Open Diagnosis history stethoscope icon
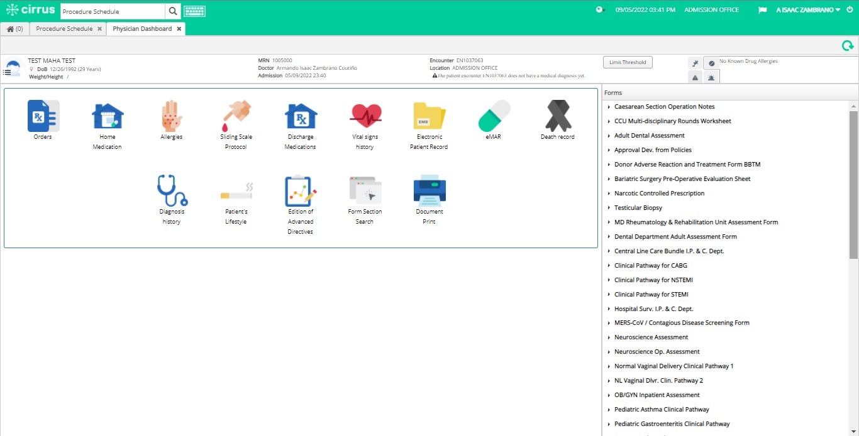Image resolution: width=859 pixels, height=436 pixels. 172,190
